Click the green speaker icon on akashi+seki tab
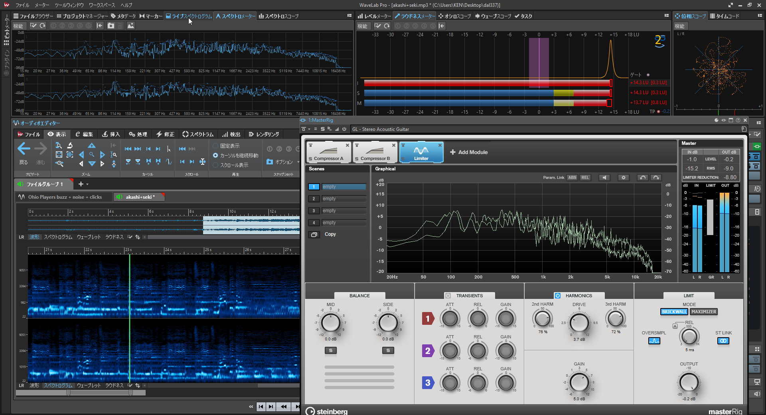This screenshot has width=766, height=415. pos(119,197)
